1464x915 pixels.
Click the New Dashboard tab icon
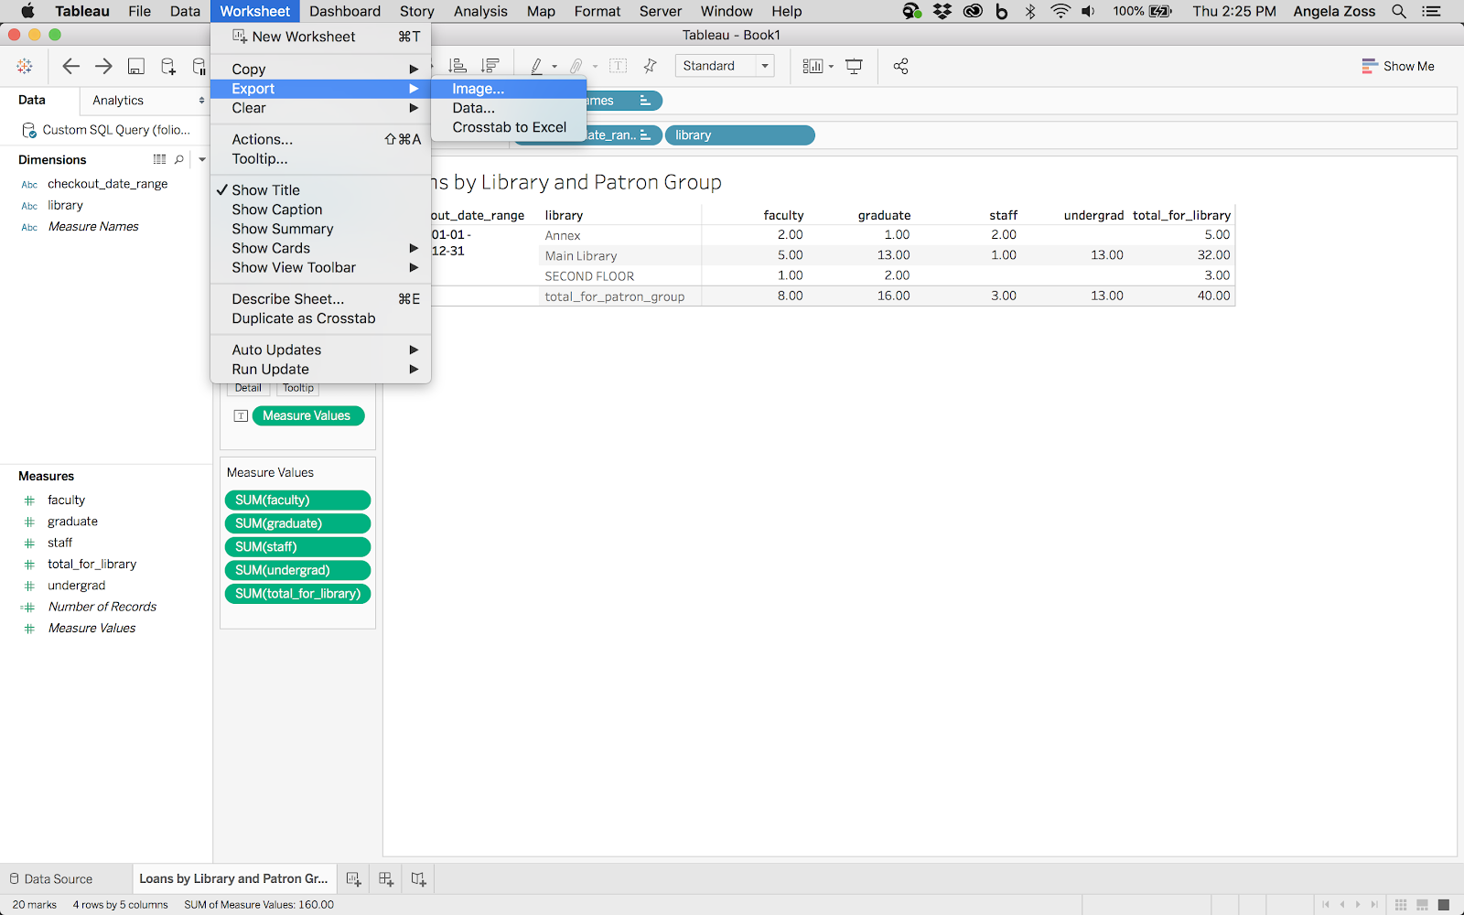(386, 879)
